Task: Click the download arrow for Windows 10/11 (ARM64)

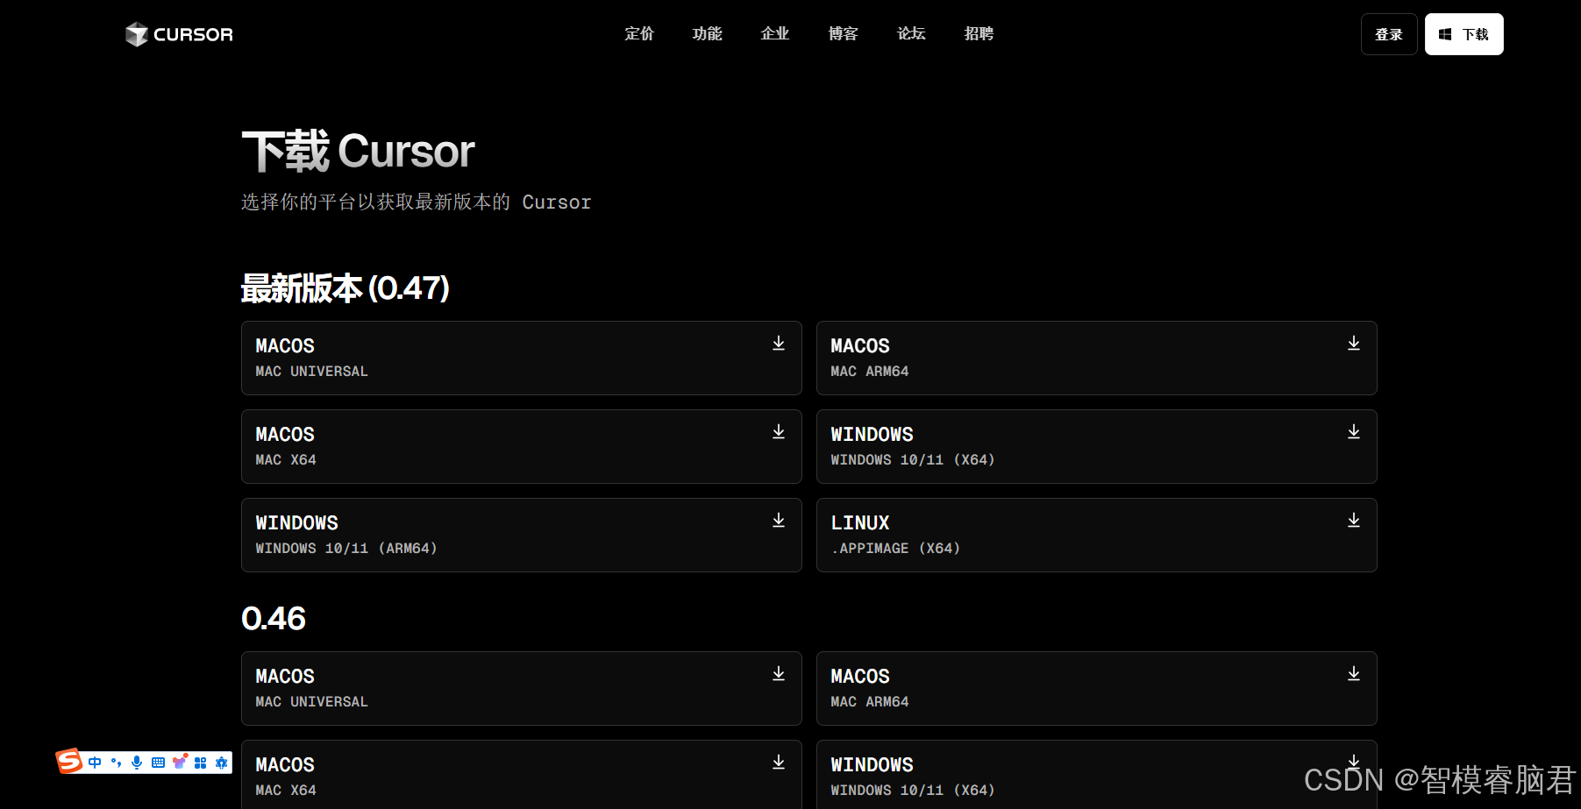Action: point(779,521)
